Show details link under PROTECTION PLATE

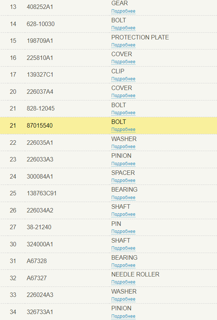coord(123,45)
